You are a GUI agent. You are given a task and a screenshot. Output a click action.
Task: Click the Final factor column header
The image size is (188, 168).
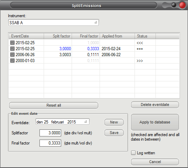[86, 36]
